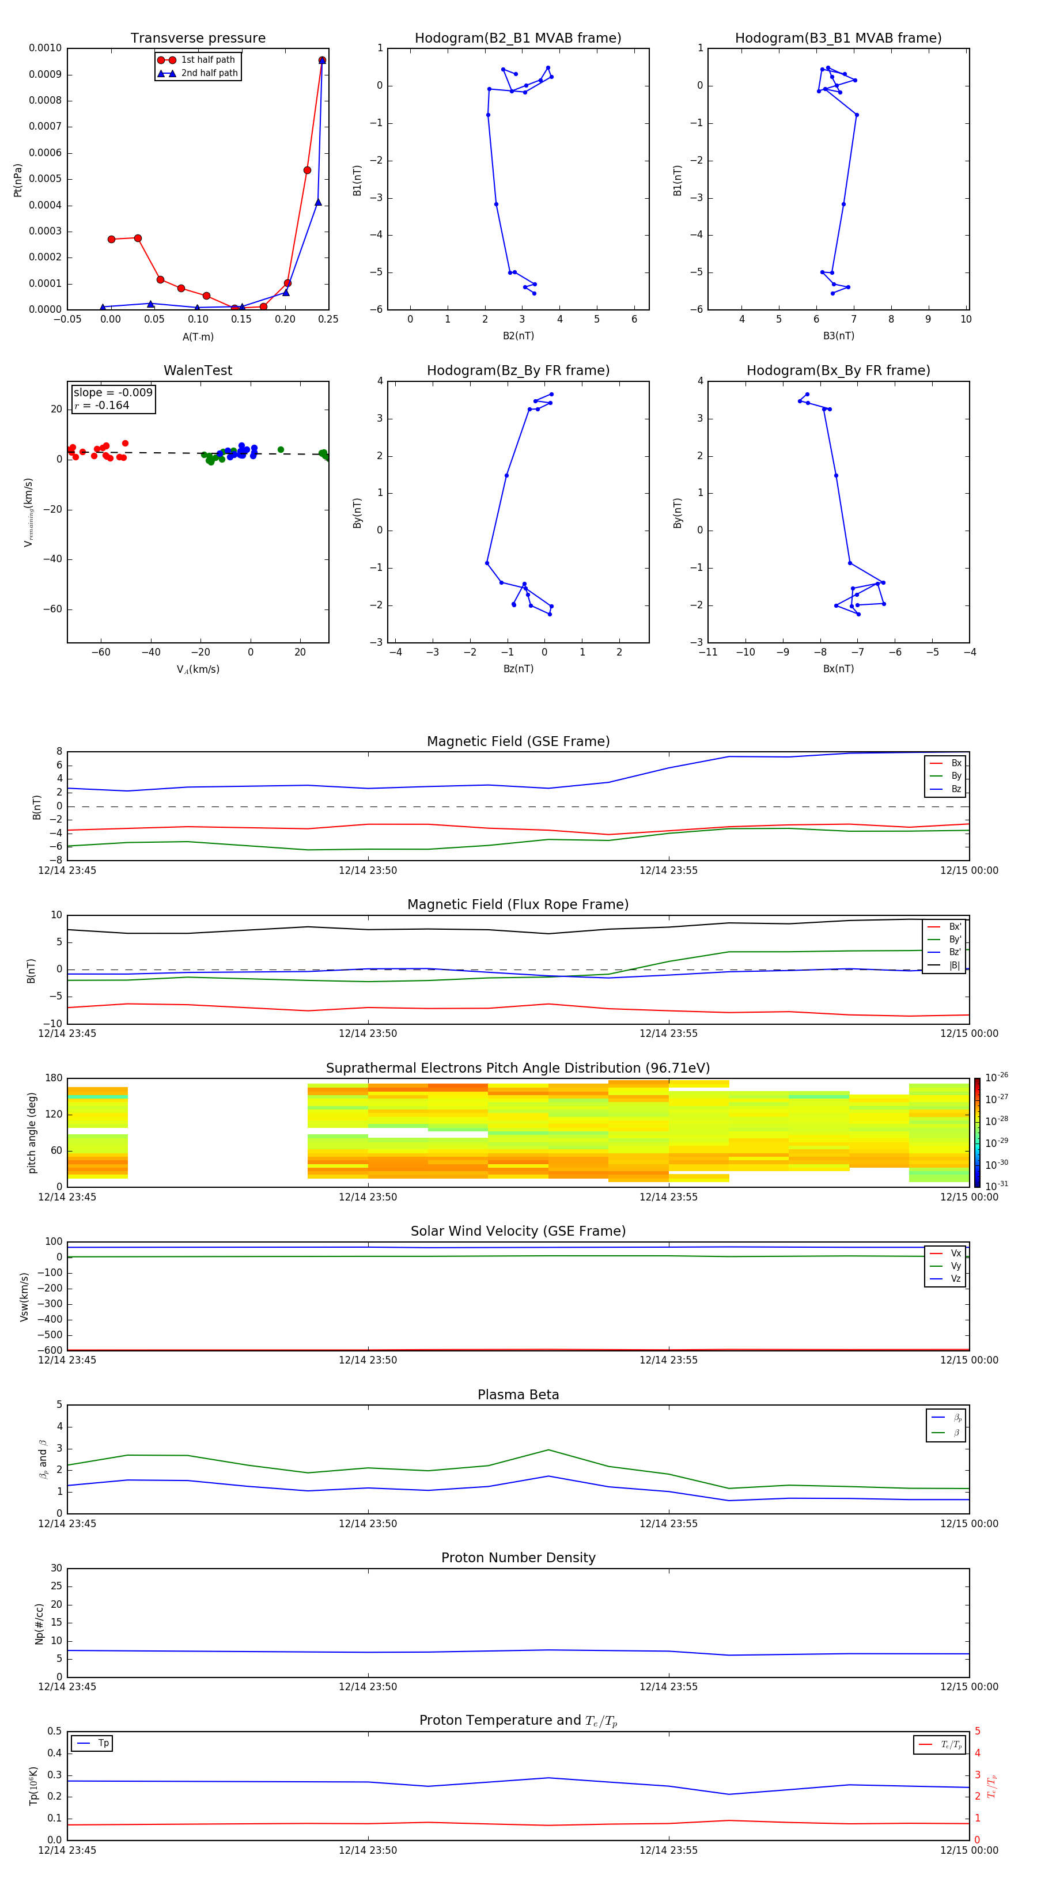The width and height of the screenshot is (1037, 1901).
Task: Click the "Magnetic Field (Flux Rope Frame)" title
Action: (x=518, y=905)
